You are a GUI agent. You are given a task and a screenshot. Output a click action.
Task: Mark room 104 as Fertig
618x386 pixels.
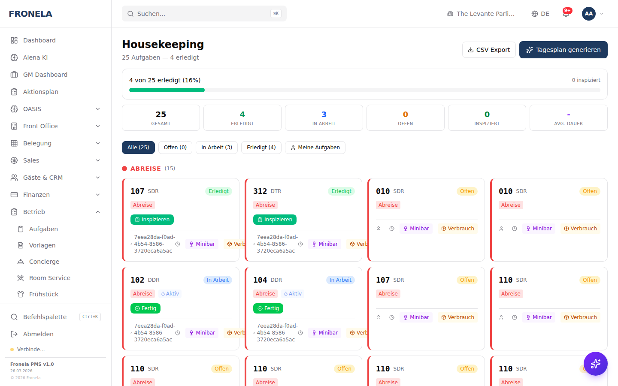[x=268, y=308]
